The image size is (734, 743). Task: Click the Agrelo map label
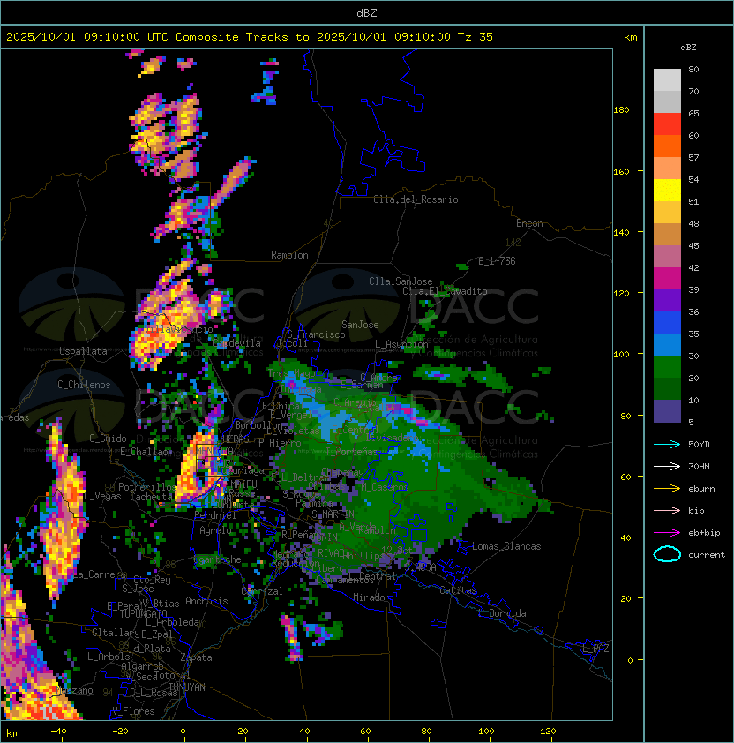215,530
